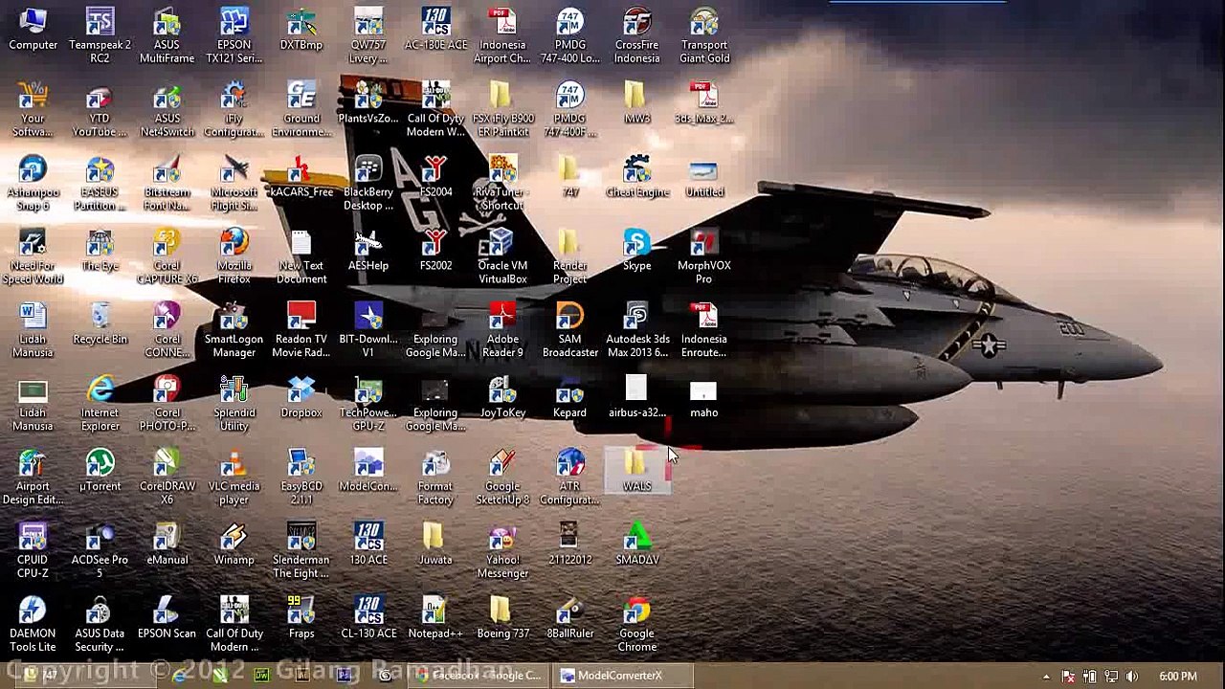
Task: Select the AC-130E ACE icon
Action: point(435,30)
